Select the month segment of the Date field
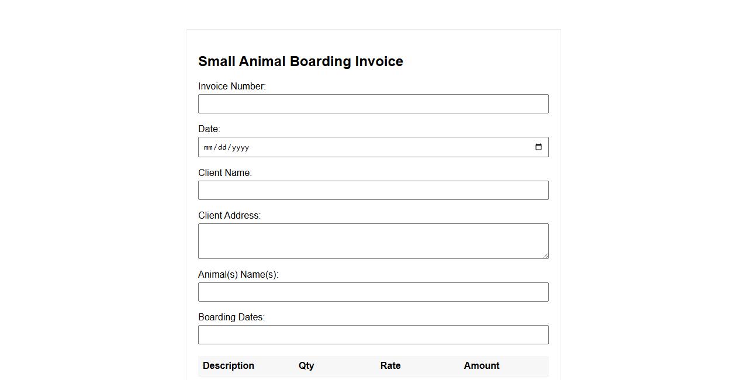This screenshot has width=747, height=380. pos(209,147)
